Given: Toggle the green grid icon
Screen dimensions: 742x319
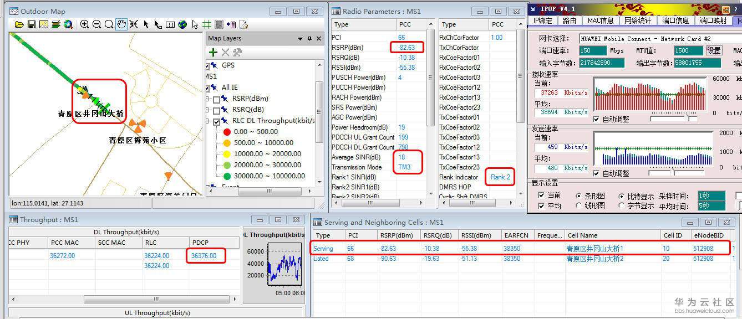Looking at the screenshot, I should point(207,24).
